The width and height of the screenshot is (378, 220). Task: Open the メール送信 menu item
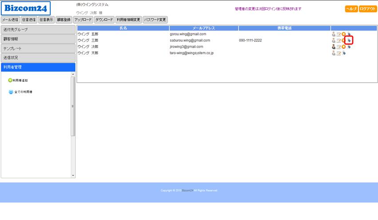[10, 20]
